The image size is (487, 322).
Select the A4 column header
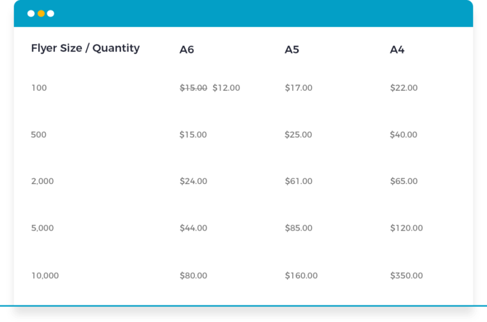[397, 49]
